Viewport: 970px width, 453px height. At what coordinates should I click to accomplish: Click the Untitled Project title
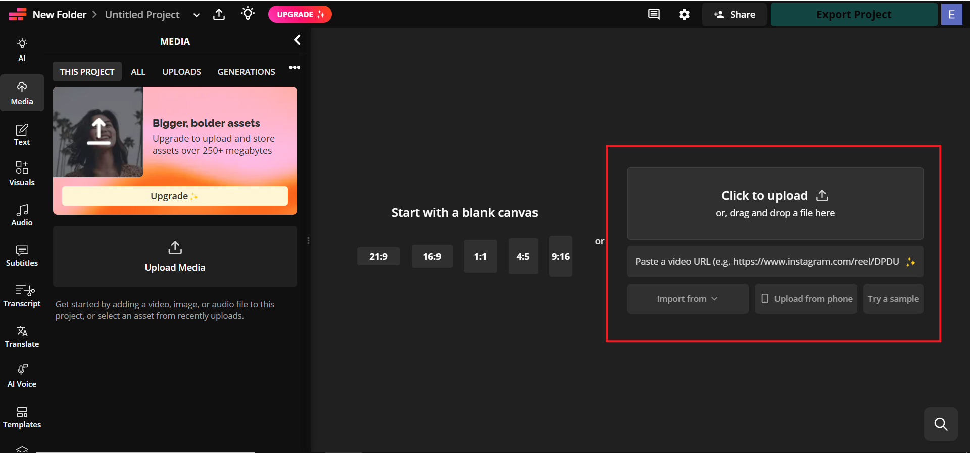pyautogui.click(x=142, y=15)
